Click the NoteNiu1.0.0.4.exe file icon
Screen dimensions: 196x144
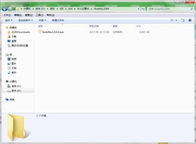coord(40,32)
